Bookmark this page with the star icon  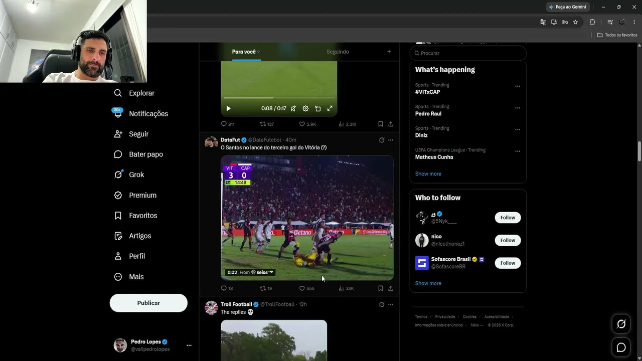pos(575,22)
